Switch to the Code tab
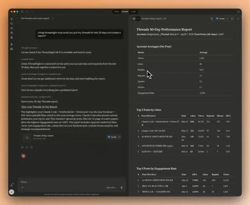This screenshot has width=250, height=205. click(133, 11)
